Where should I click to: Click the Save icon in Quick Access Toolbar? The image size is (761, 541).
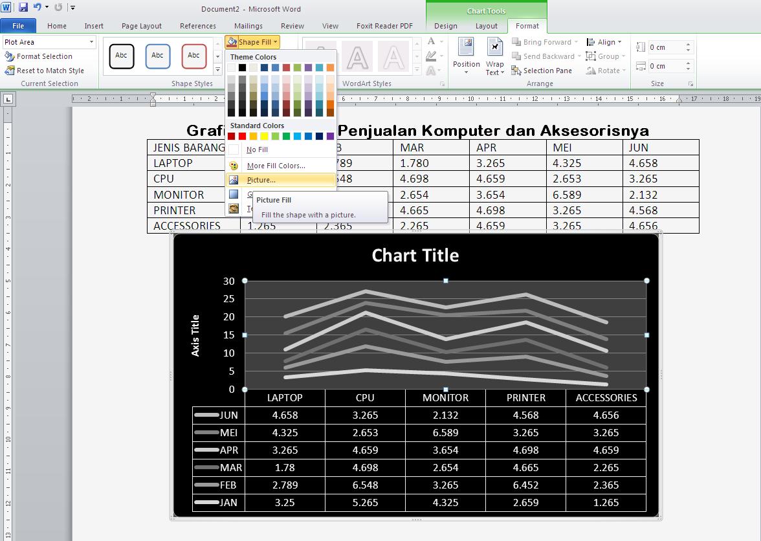point(23,7)
